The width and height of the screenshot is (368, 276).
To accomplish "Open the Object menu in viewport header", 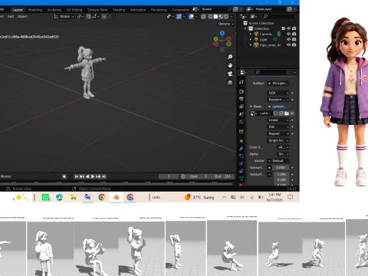I will coord(22,16).
